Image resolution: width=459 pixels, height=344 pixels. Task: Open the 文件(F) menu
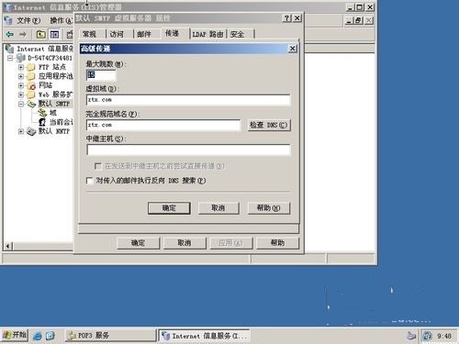tap(28, 21)
